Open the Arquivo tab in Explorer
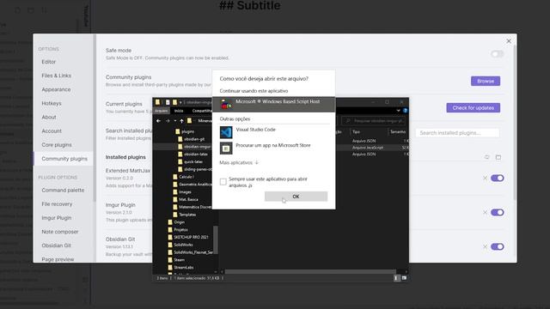Viewport: 550px width, 309px height. (x=161, y=111)
